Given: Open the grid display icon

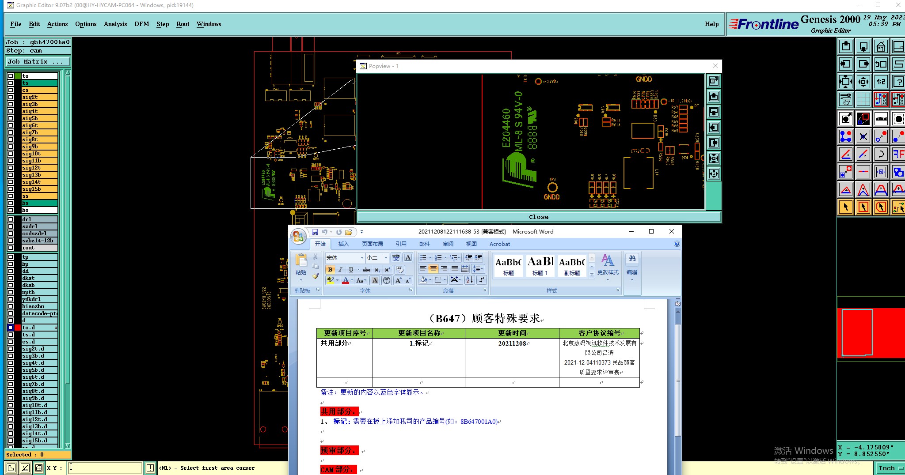Looking at the screenshot, I should click(863, 99).
